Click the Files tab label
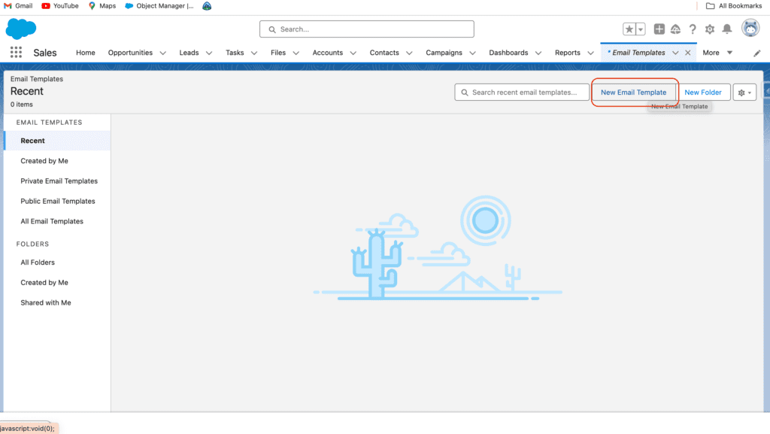This screenshot has height=434, width=770. [278, 53]
